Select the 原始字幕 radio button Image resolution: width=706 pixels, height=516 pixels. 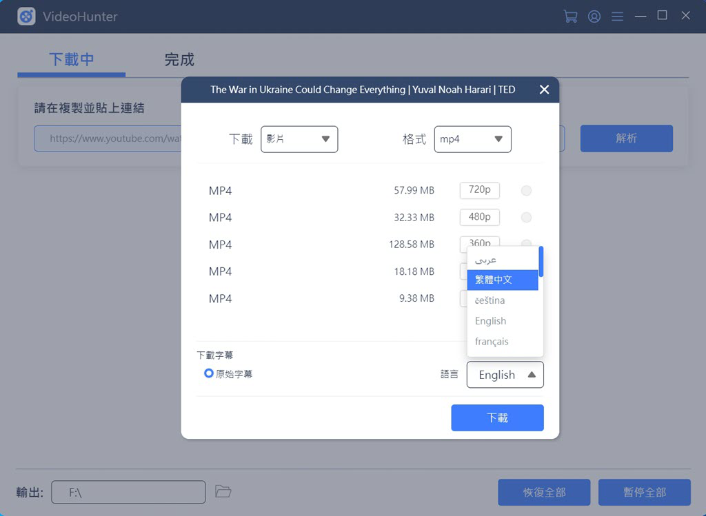coord(208,373)
